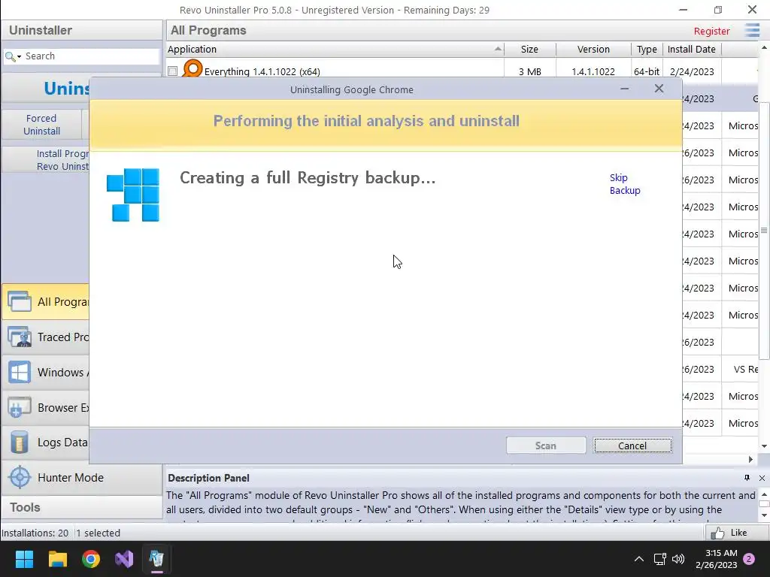Select Everything size cell 3 MB

[x=530, y=71]
